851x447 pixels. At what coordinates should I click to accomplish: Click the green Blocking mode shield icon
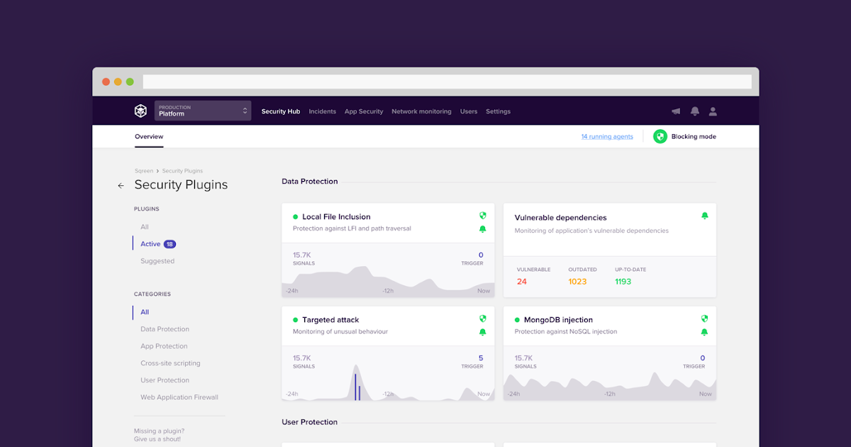(x=660, y=136)
